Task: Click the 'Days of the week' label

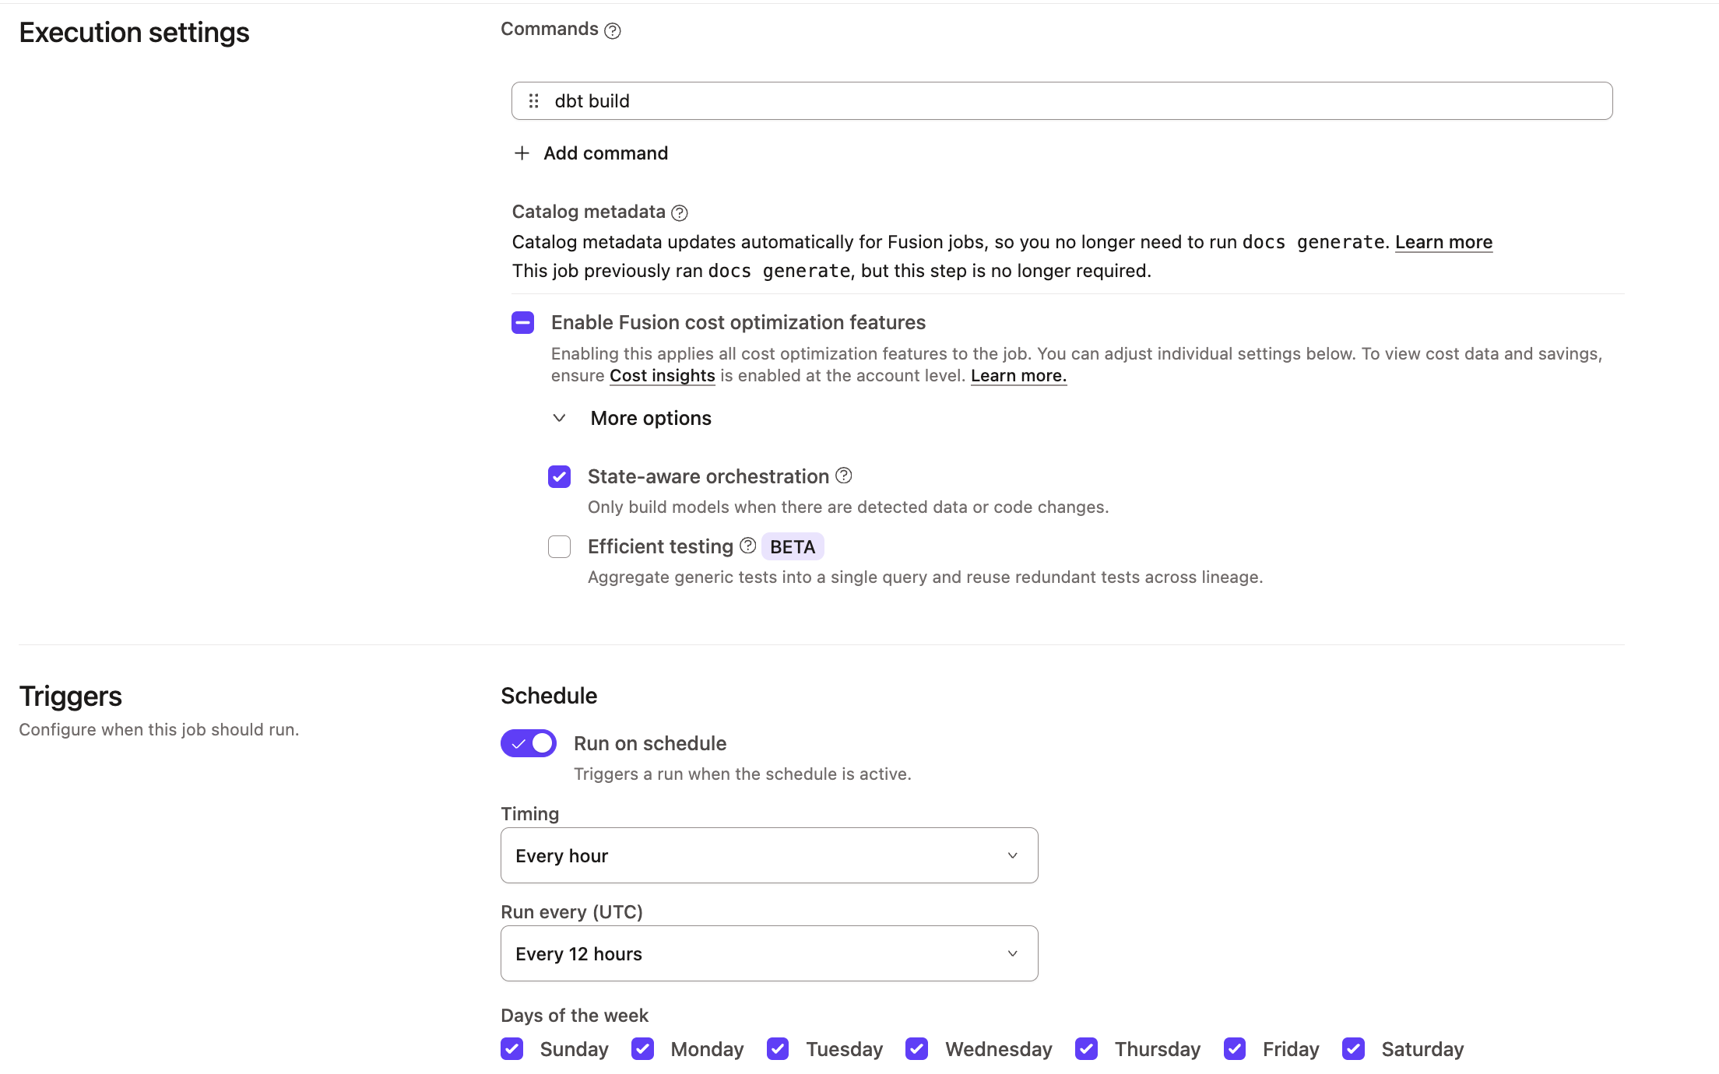Action: 575,1016
